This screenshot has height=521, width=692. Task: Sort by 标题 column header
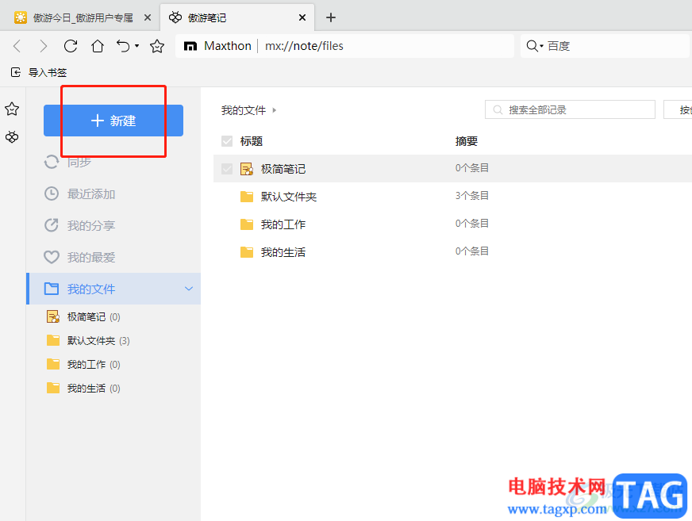(x=252, y=141)
